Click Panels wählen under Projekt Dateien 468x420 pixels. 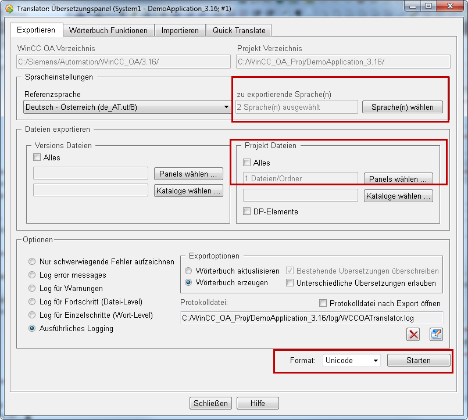point(398,179)
